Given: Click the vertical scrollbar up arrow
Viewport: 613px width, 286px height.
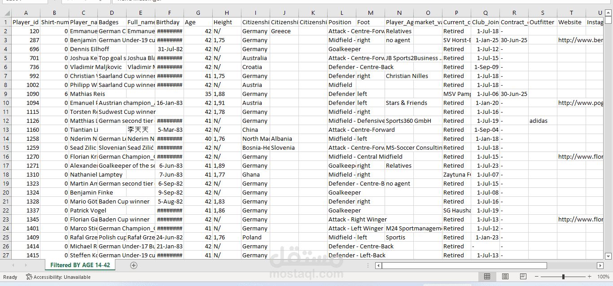Looking at the screenshot, I should (609, 13).
